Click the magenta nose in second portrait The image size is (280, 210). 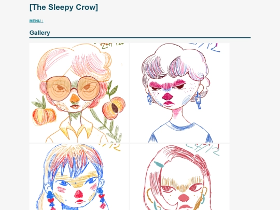pyautogui.click(x=167, y=96)
